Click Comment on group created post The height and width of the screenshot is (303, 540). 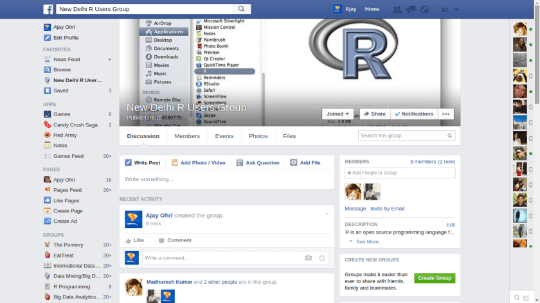pyautogui.click(x=175, y=240)
